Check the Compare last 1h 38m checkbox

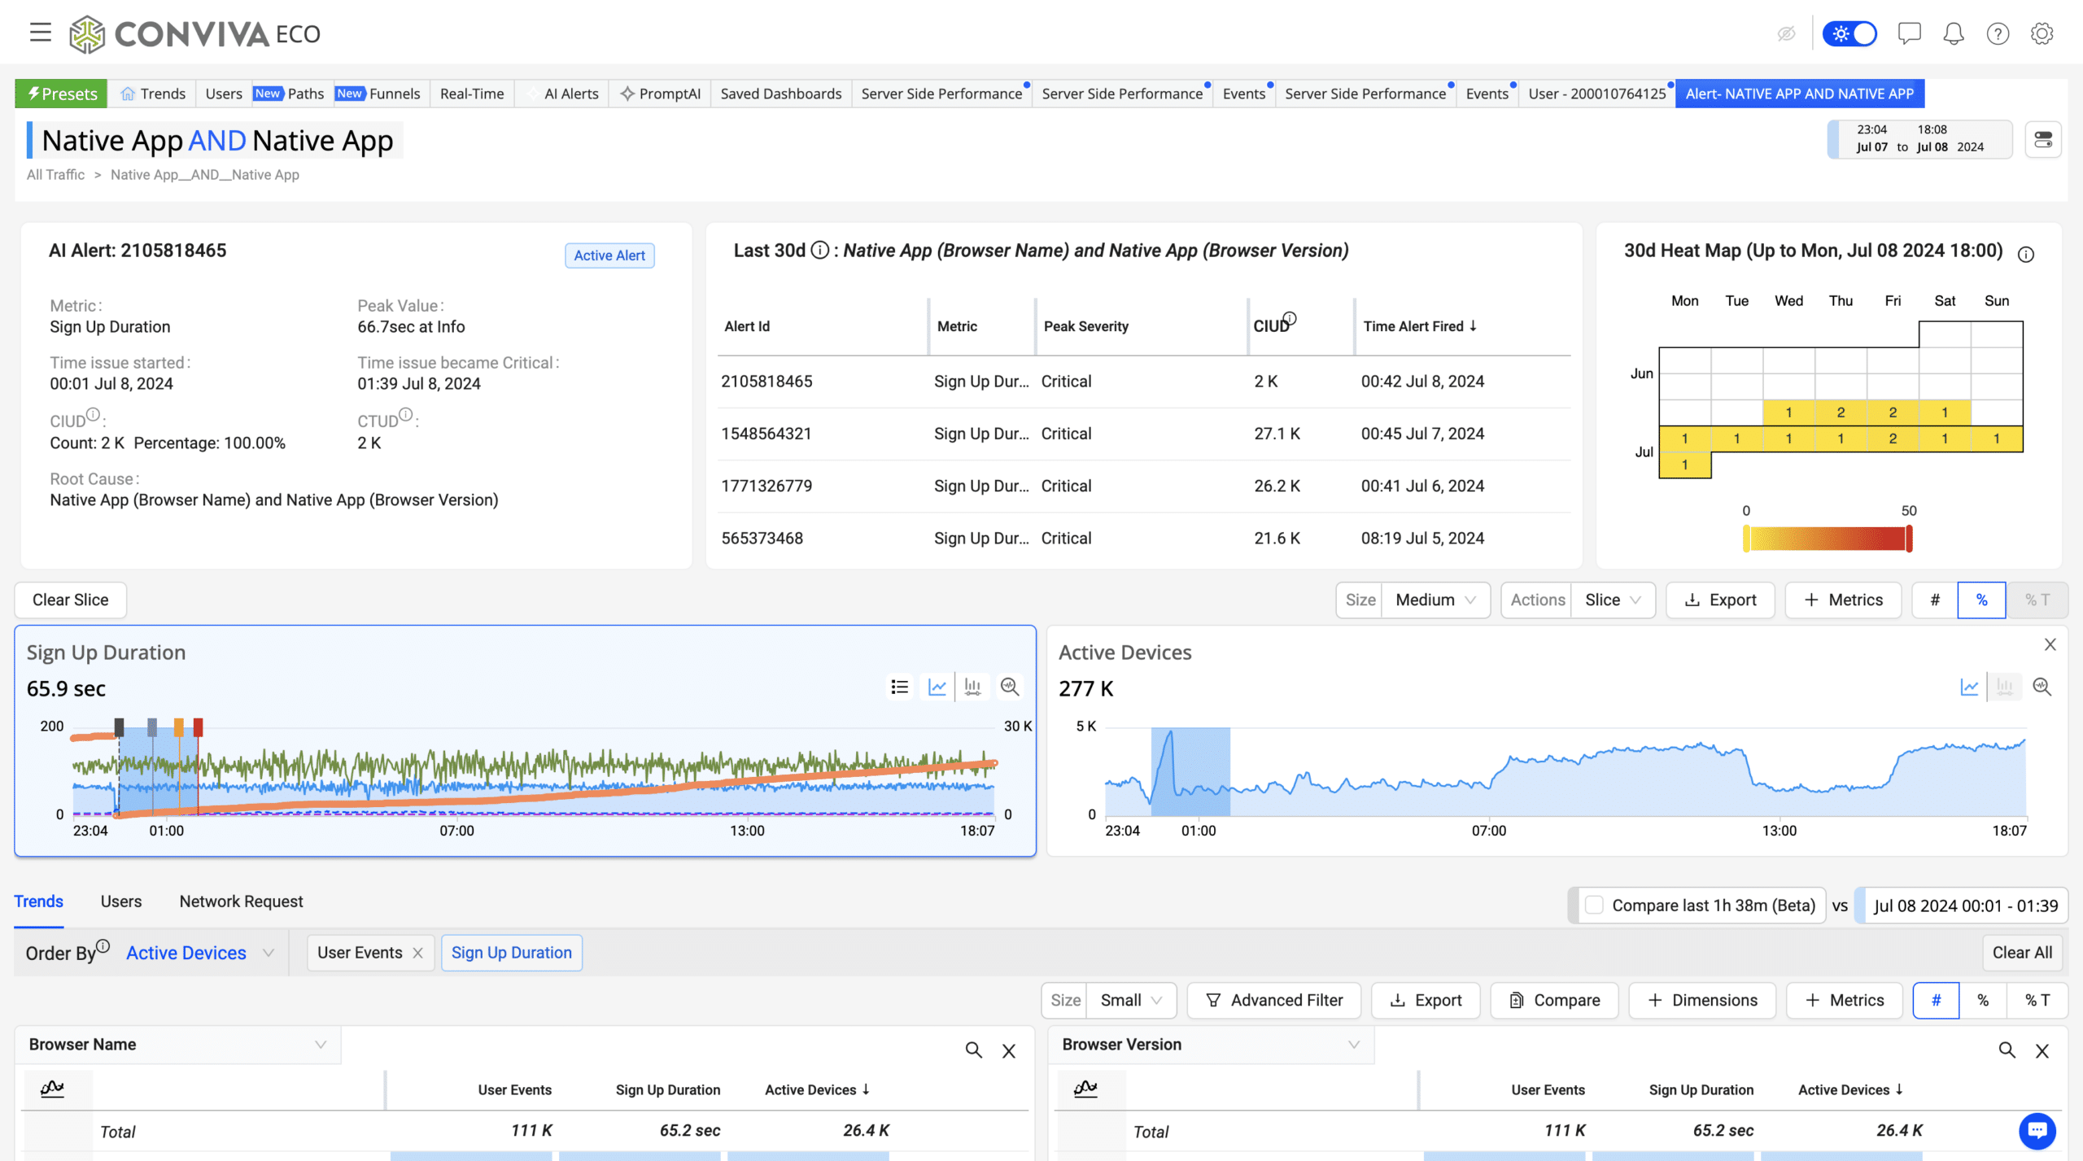point(1594,906)
